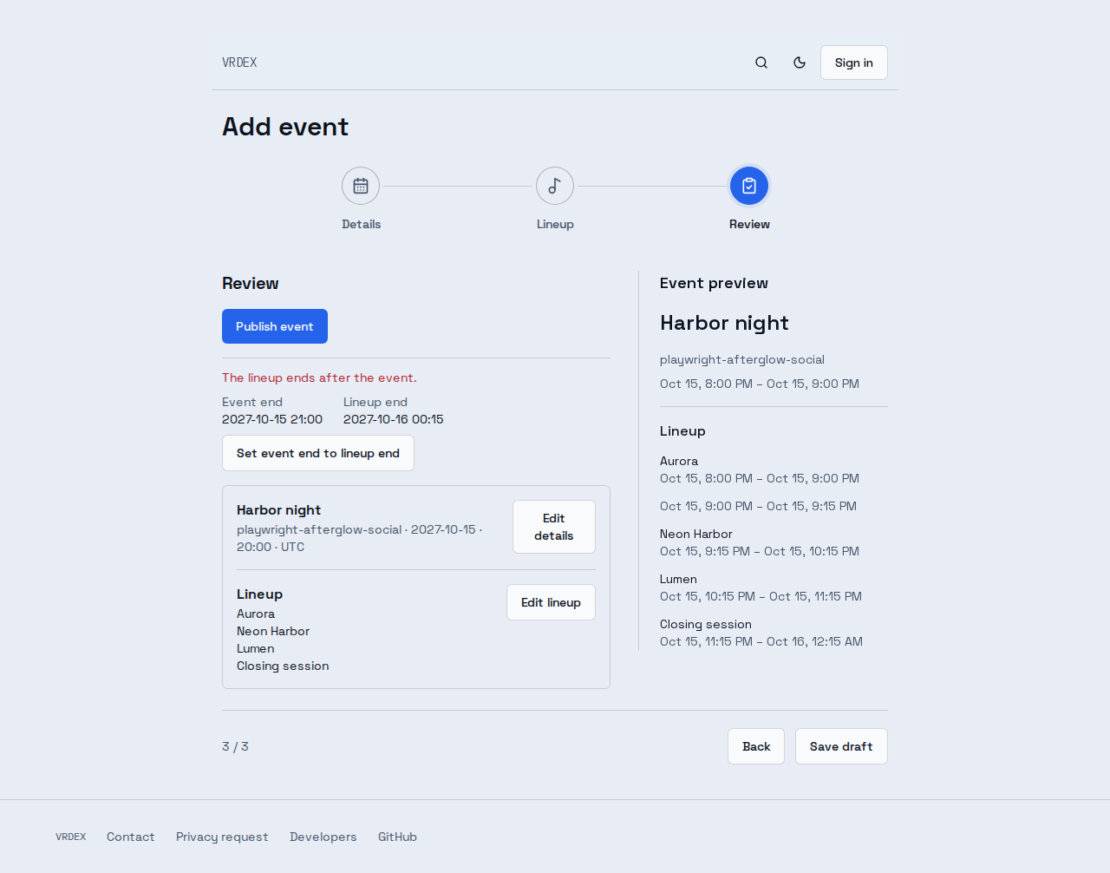Open the Privacy request footer link

coord(222,837)
